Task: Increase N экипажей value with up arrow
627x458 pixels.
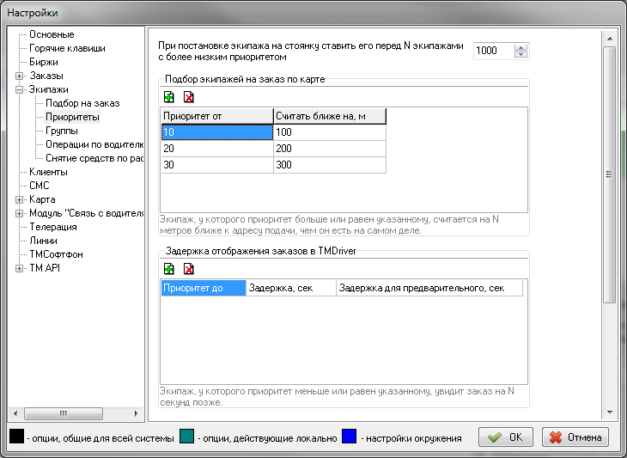Action: tap(520, 46)
